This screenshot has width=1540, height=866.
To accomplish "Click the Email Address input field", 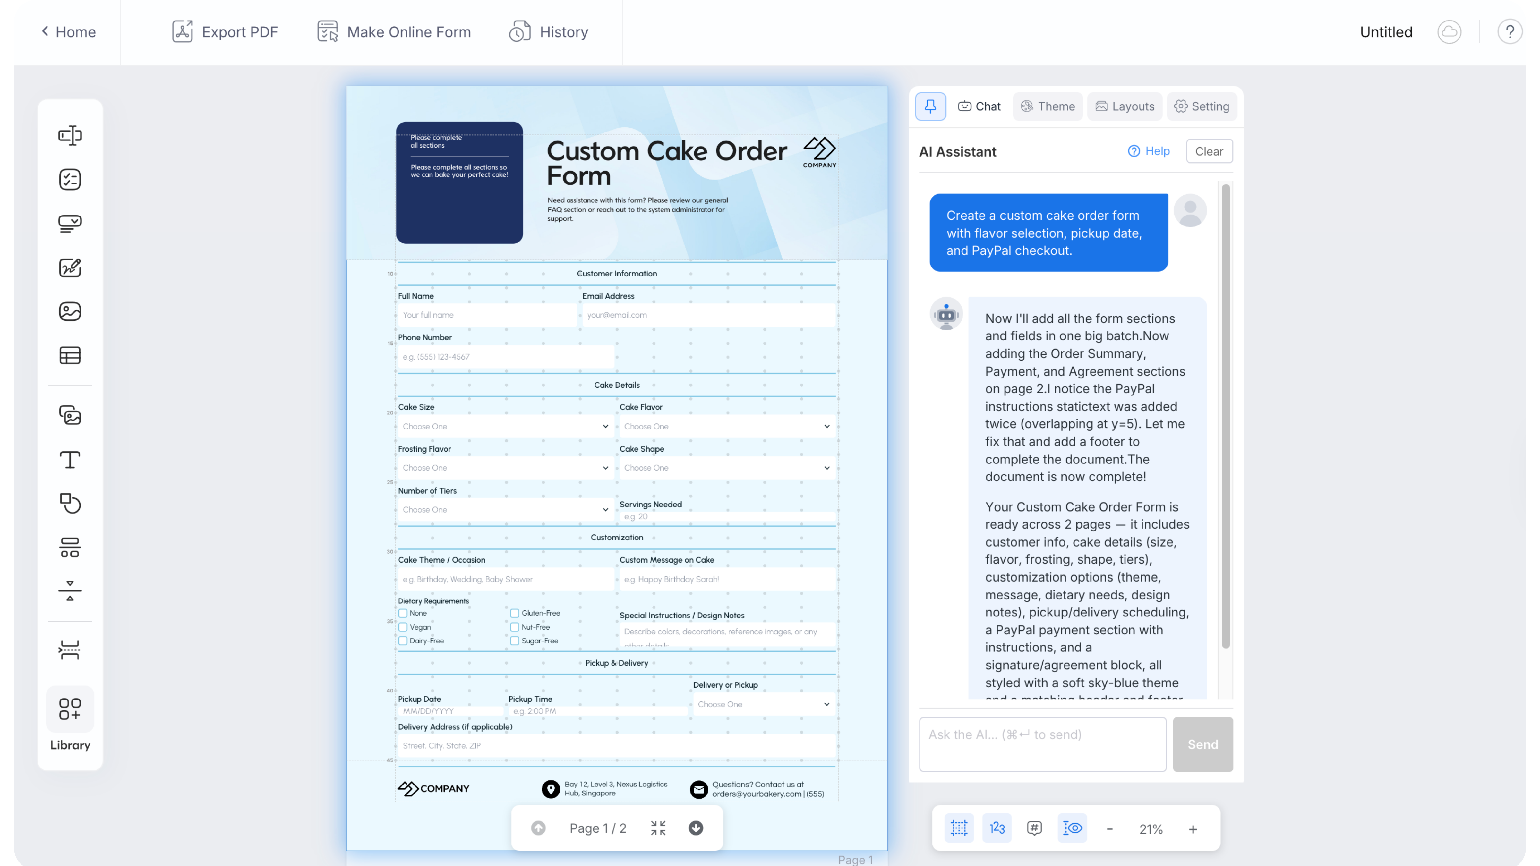I will coord(708,315).
